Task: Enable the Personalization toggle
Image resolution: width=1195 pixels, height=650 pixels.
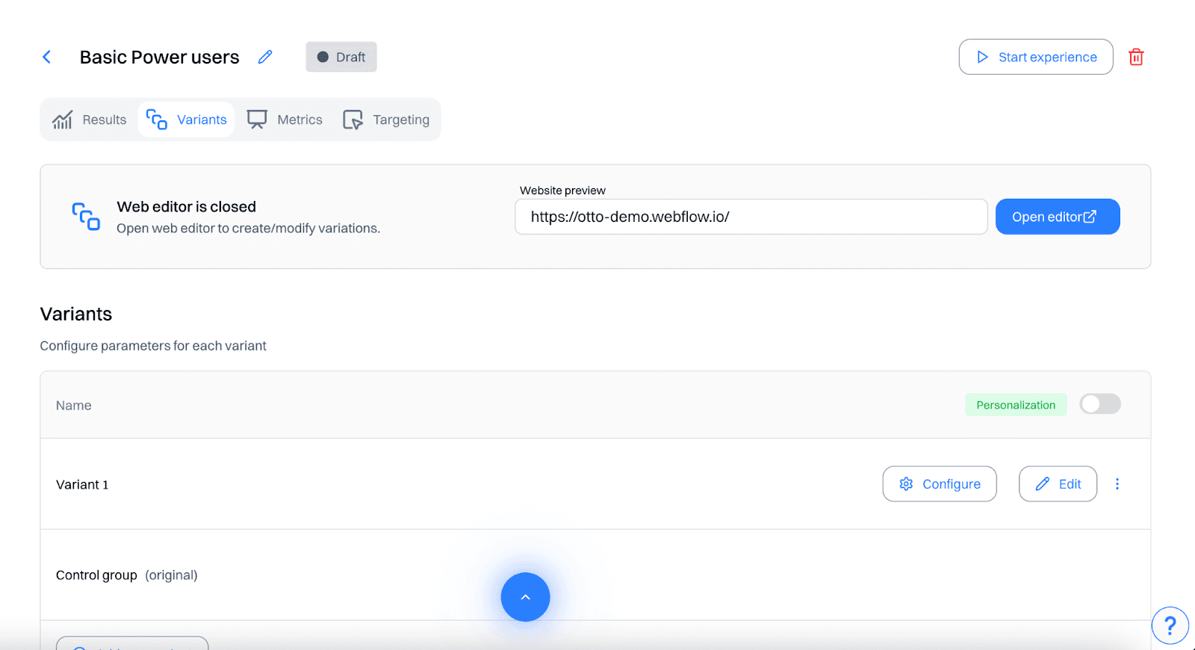Action: coord(1099,404)
